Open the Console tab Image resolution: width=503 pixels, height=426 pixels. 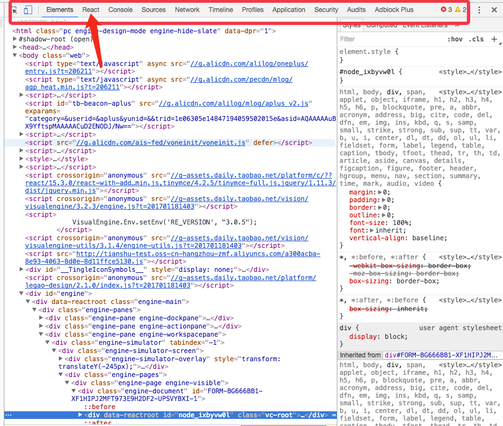(x=120, y=10)
